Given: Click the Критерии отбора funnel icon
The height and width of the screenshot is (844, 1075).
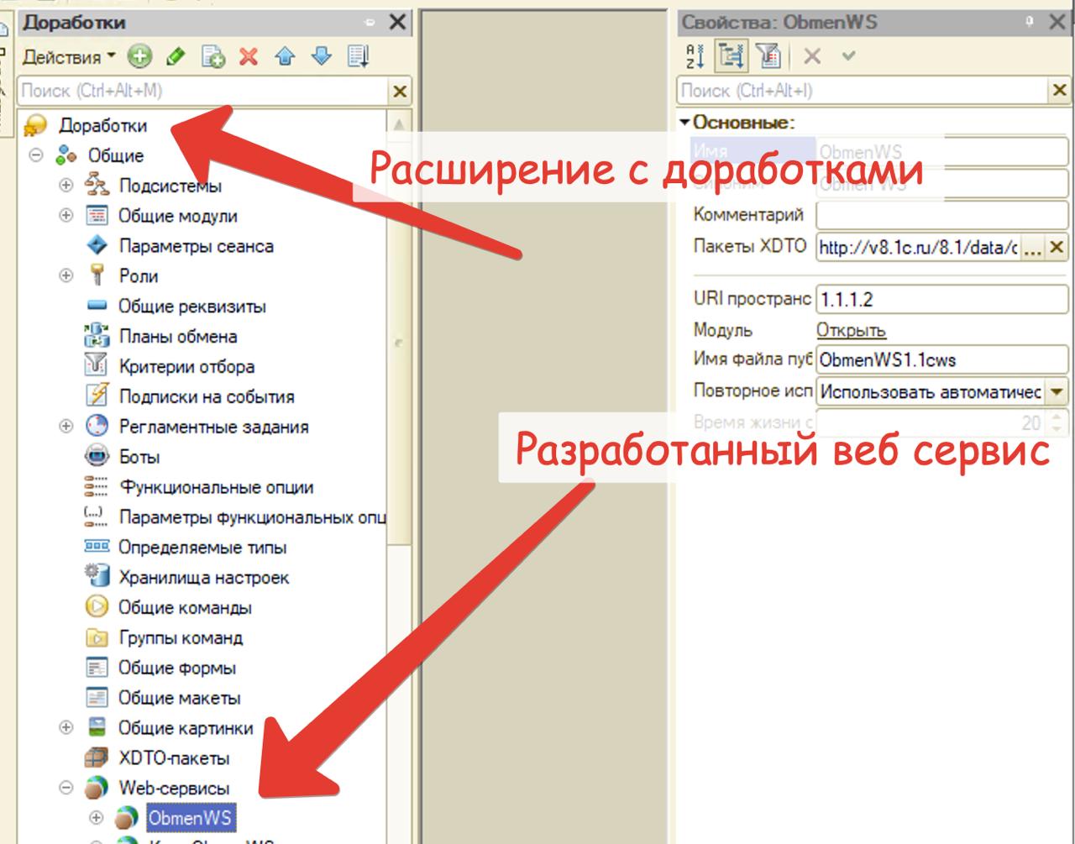Looking at the screenshot, I should pos(97,365).
